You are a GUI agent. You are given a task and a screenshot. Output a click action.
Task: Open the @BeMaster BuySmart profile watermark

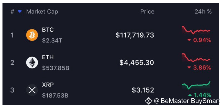click(x=187, y=101)
